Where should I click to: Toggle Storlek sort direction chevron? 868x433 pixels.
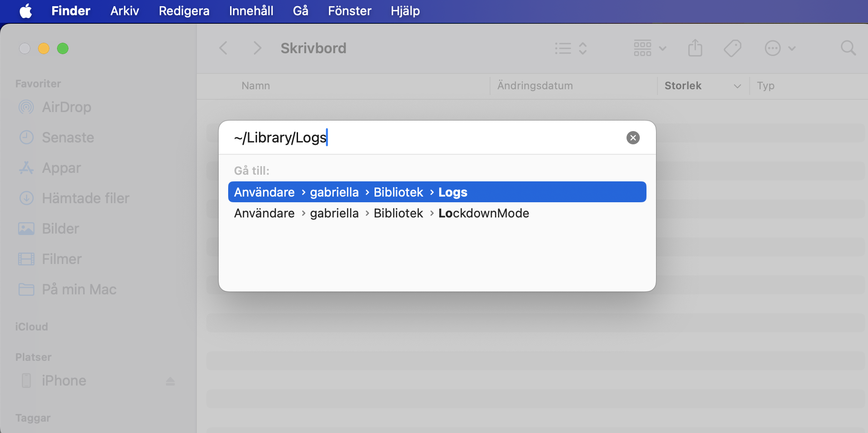pos(737,86)
